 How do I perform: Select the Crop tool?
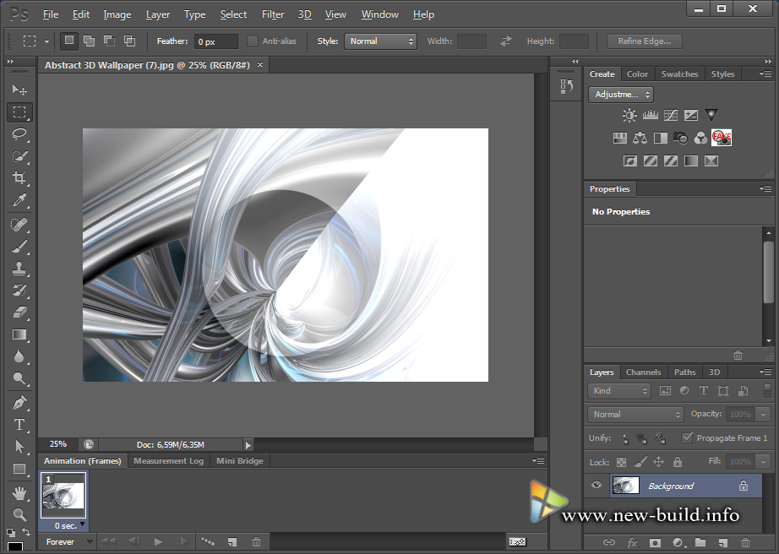(19, 178)
